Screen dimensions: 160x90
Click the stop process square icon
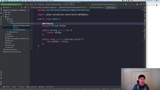tap(134, 4)
